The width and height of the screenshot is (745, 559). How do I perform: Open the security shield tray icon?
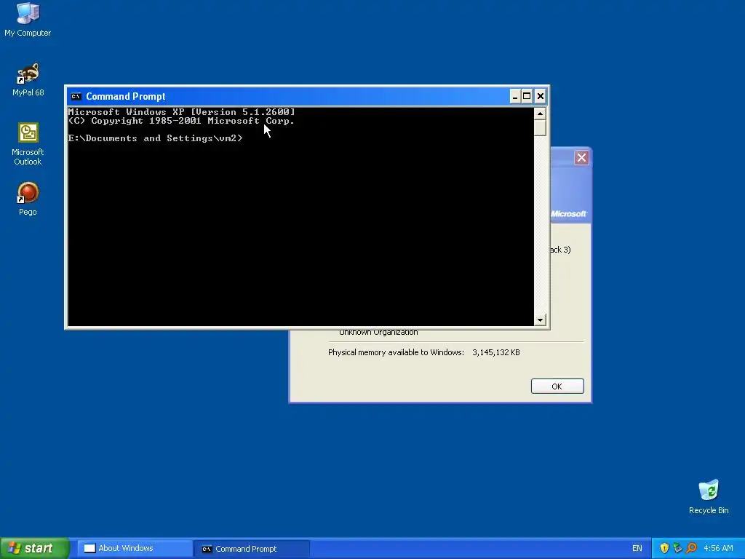coord(664,549)
